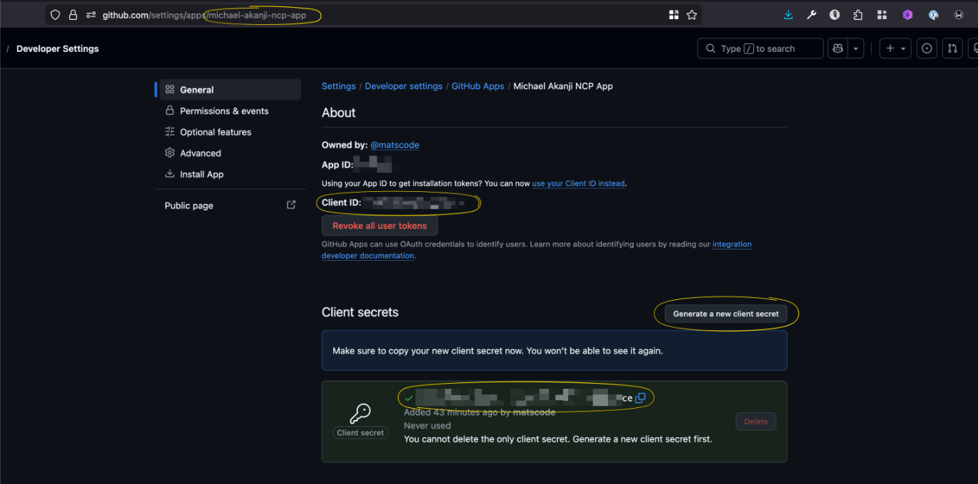Click the GitHub search input field

tap(759, 48)
